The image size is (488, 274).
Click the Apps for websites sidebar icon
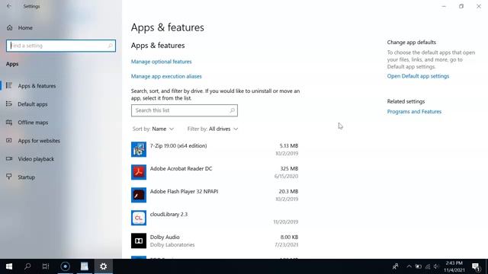(9, 140)
